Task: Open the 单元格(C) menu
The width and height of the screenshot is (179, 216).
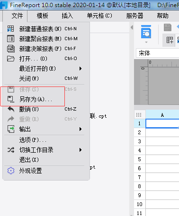Action: (99, 16)
